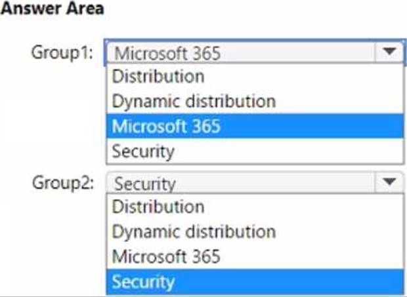Click the Group2 field label
Screen dimensions: 407x297
tap(63, 182)
